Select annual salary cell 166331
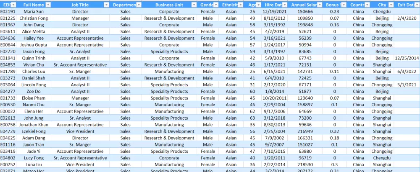This screenshot has height=172, width=420. 305,138
